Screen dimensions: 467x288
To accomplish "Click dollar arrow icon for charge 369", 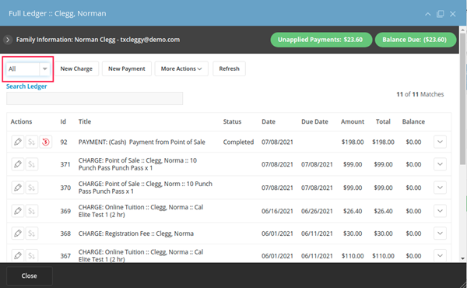I will (x=32, y=211).
